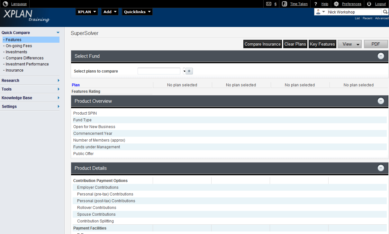Click the XPLAN training logo
This screenshot has height=234, width=389.
26,16
